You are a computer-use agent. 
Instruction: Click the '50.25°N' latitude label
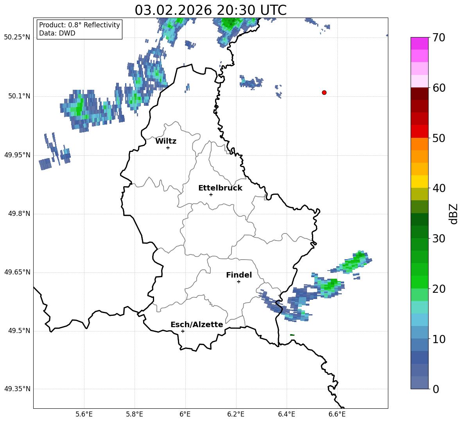(17, 37)
